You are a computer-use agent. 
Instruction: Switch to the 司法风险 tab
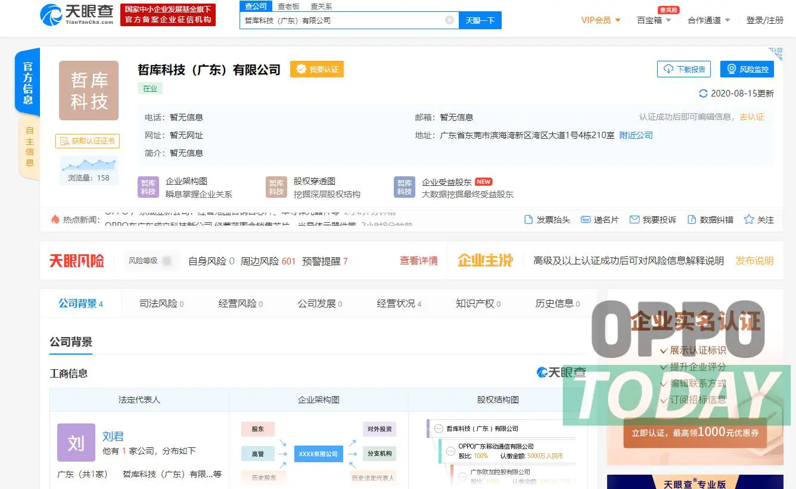pyautogui.click(x=161, y=304)
